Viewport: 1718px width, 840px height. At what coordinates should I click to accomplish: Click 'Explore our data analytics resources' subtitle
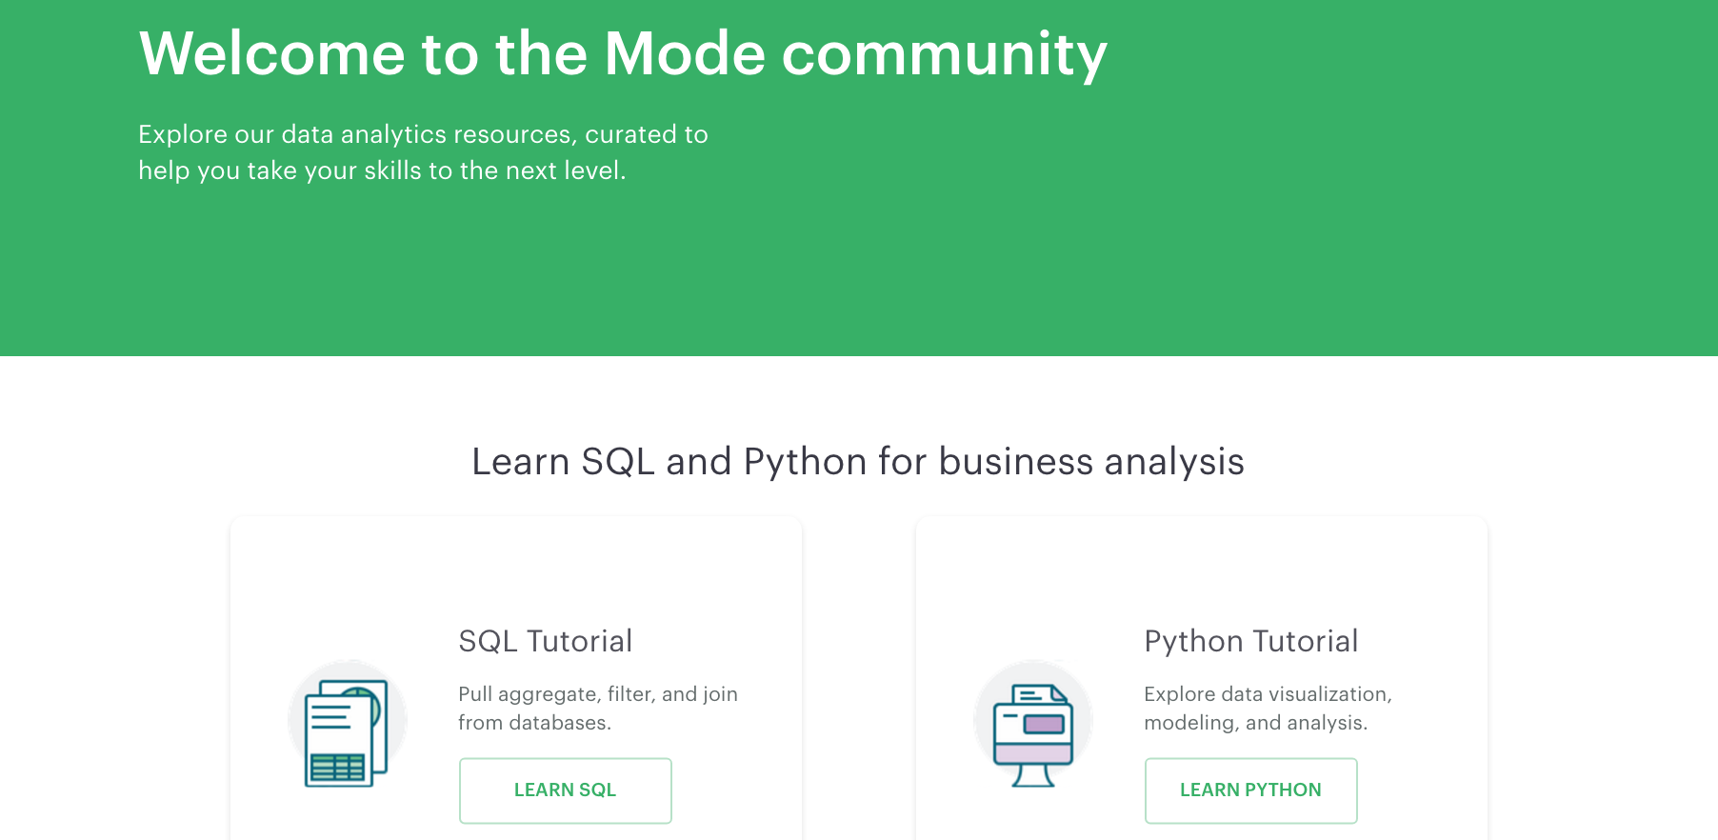click(x=423, y=152)
